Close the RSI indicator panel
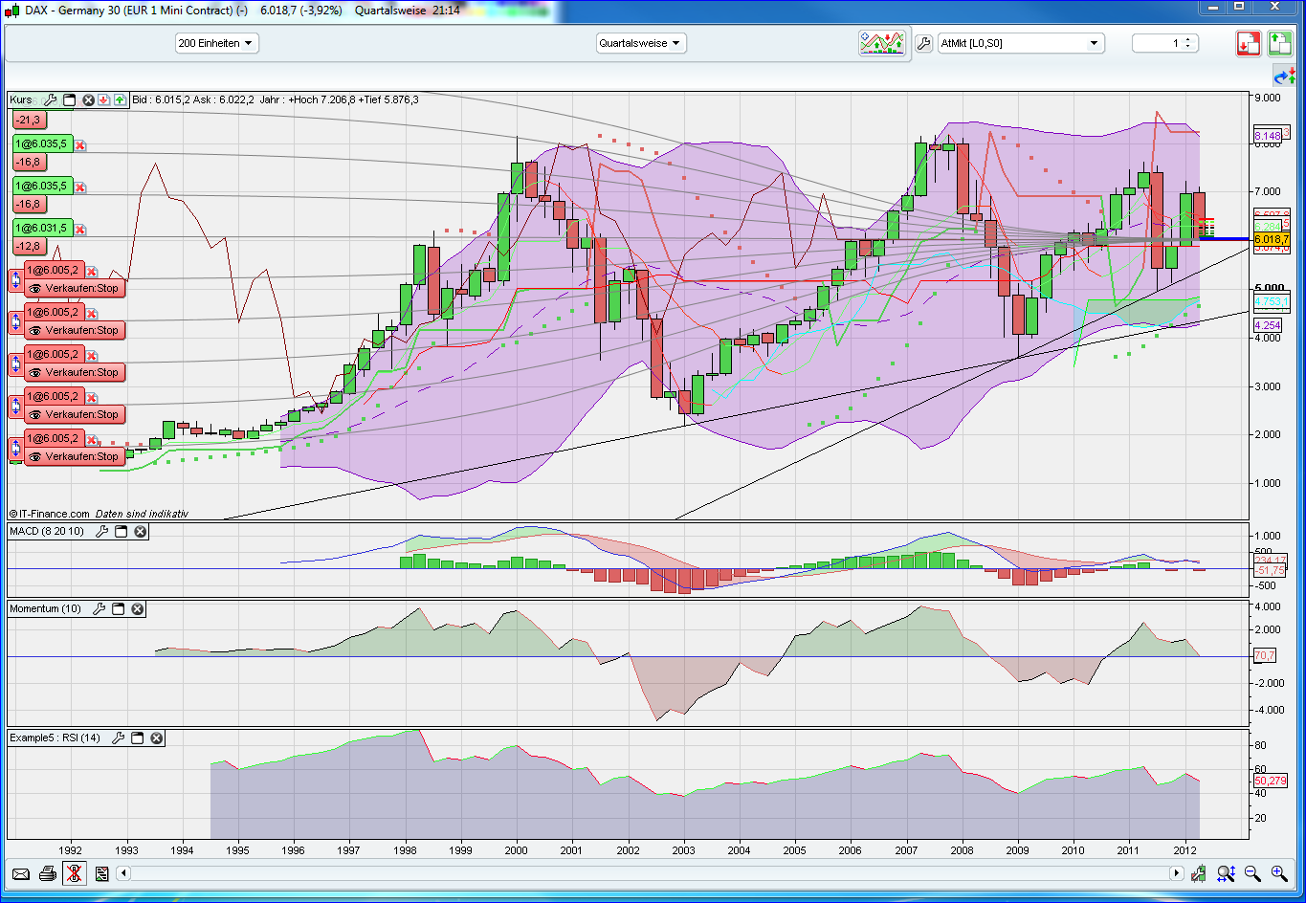 tap(157, 738)
